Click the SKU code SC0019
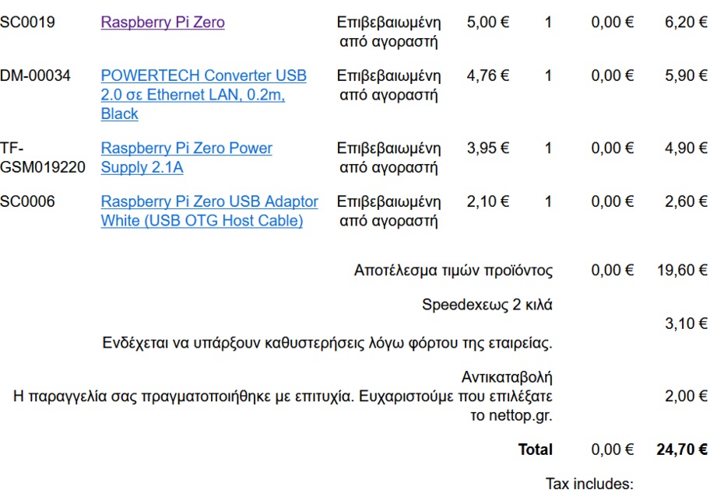724x493 pixels. 27,23
